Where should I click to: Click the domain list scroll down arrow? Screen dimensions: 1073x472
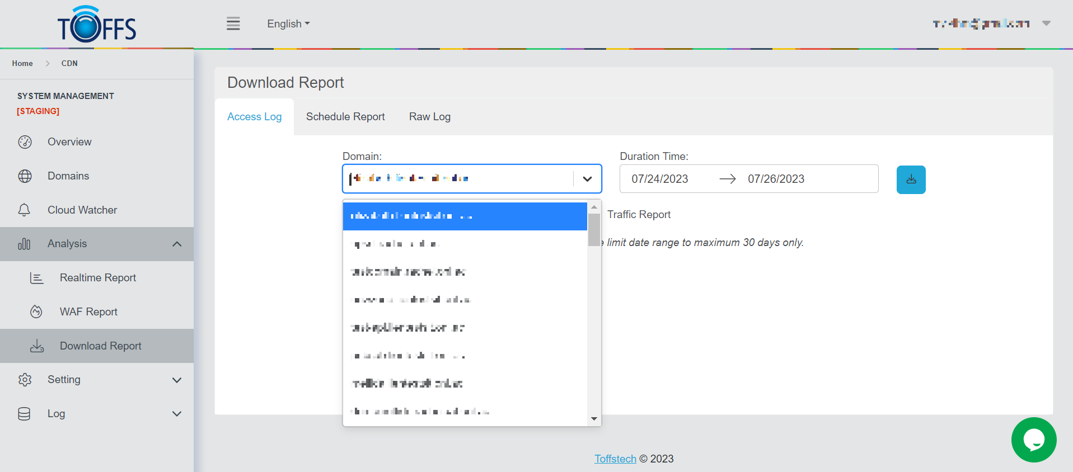tap(594, 419)
